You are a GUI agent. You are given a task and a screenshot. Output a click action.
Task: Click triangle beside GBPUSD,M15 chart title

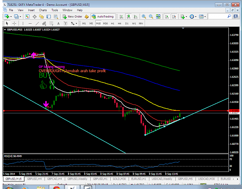[5, 29]
